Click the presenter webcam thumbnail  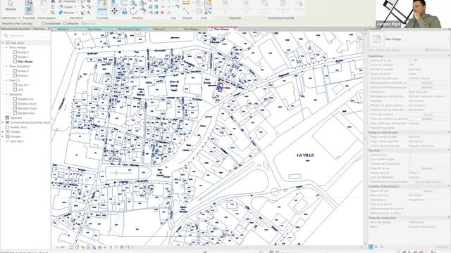pyautogui.click(x=413, y=14)
